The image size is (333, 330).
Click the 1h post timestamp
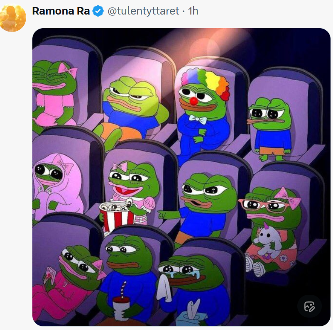(193, 11)
